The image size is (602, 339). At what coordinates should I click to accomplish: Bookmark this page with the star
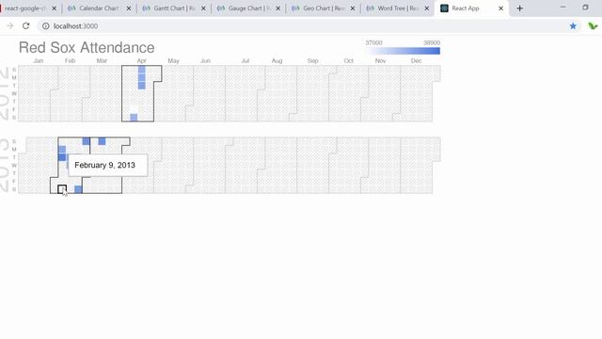coord(573,25)
